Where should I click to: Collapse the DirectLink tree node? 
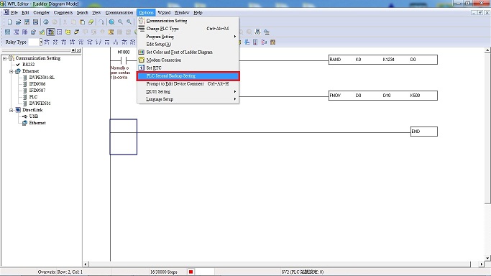pyautogui.click(x=12, y=110)
